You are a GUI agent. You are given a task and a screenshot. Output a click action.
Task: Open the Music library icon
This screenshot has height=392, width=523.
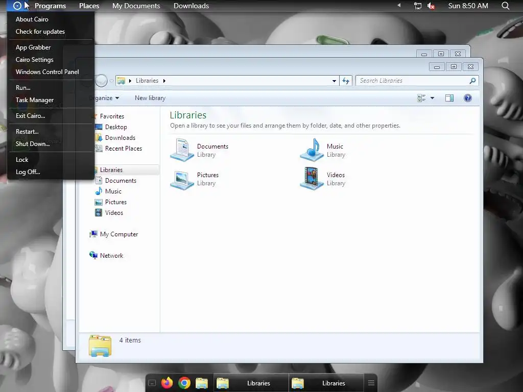click(312, 150)
